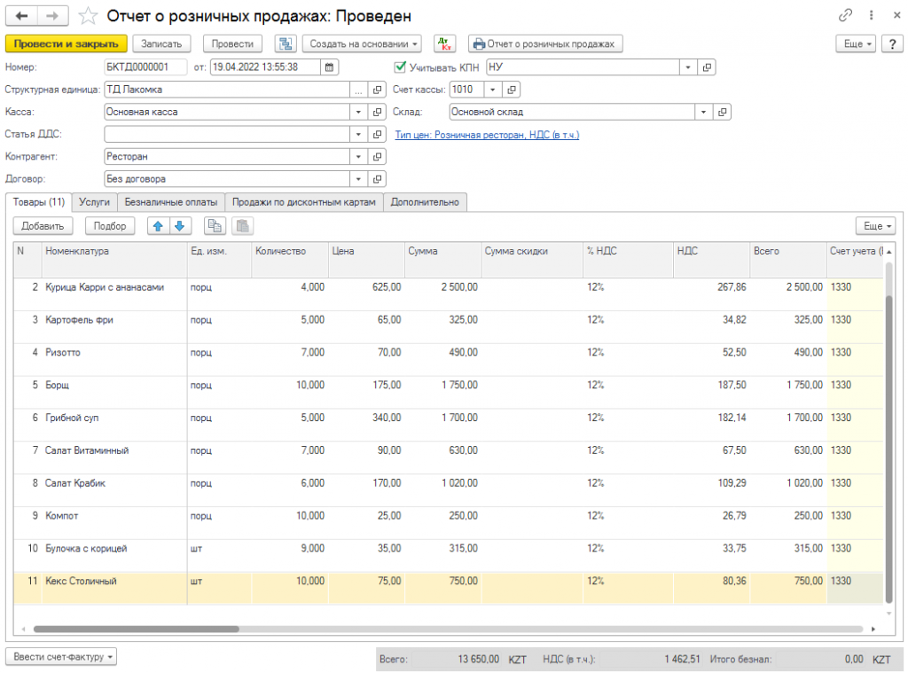Expand the Касса field dropdown
This screenshot has width=908, height=673.
coord(359,113)
